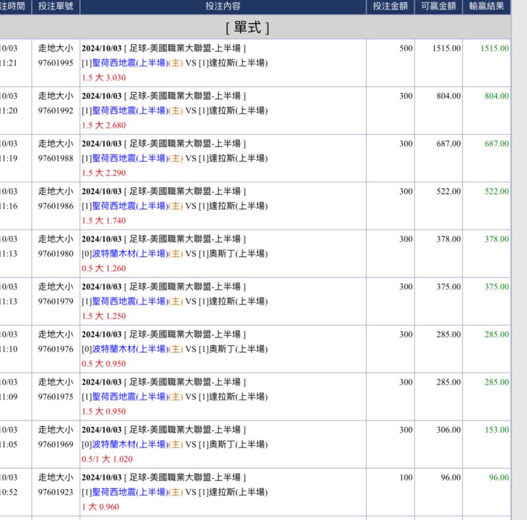Click the odds text 0.5 大 0.950
The image size is (527, 520).
pos(104,363)
